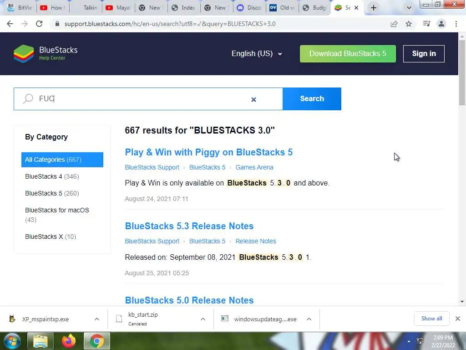Open Firefox from taskbar
The width and height of the screenshot is (466, 350).
click(x=69, y=341)
